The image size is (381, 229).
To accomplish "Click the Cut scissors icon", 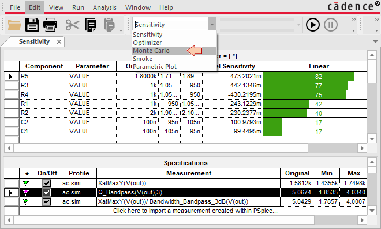I will (x=72, y=25).
